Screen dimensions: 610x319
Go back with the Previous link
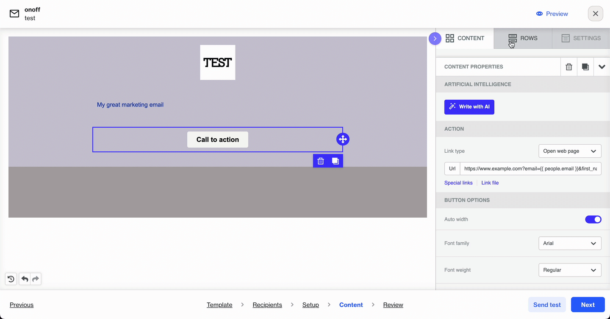coord(22,305)
